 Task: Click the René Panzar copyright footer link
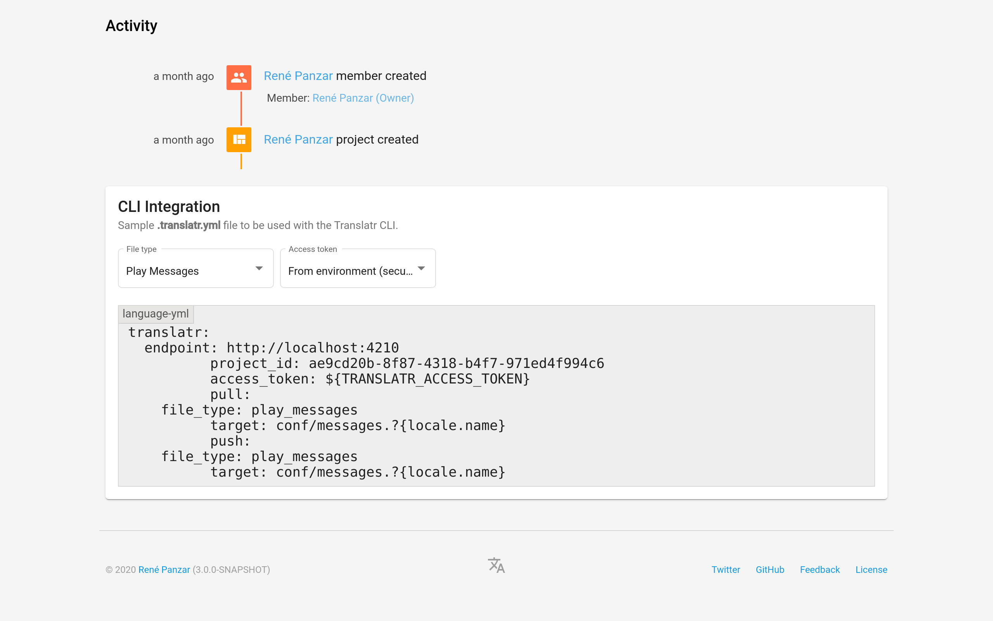coord(164,569)
